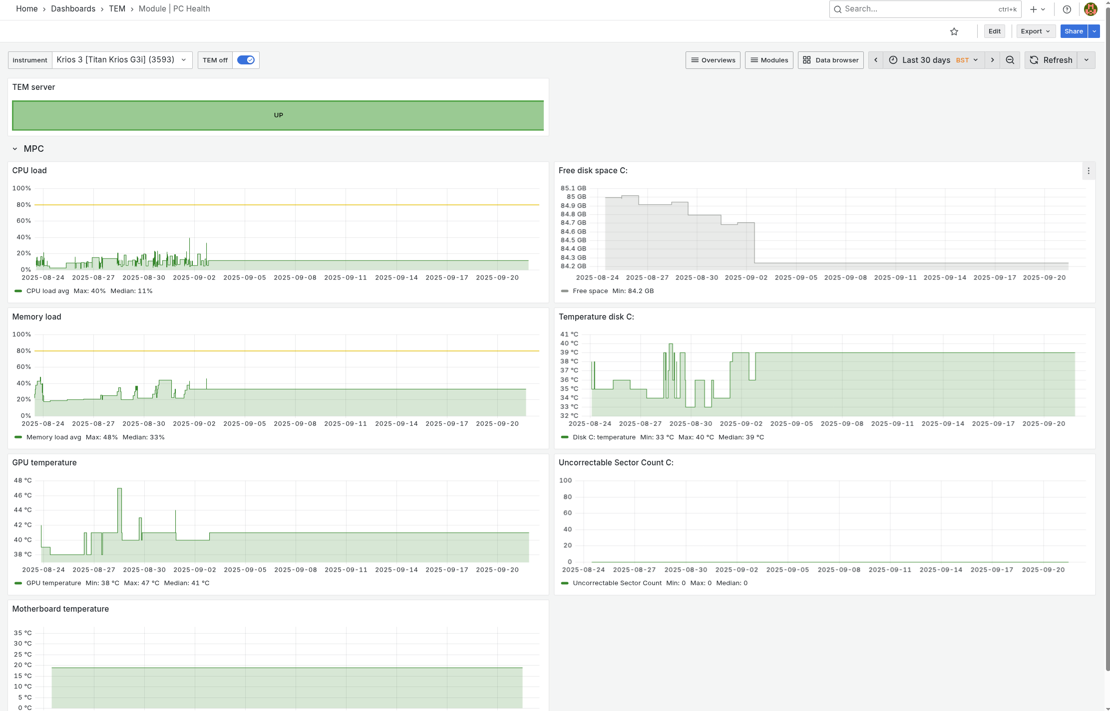
Task: Shift time range forward
Action: [992, 60]
